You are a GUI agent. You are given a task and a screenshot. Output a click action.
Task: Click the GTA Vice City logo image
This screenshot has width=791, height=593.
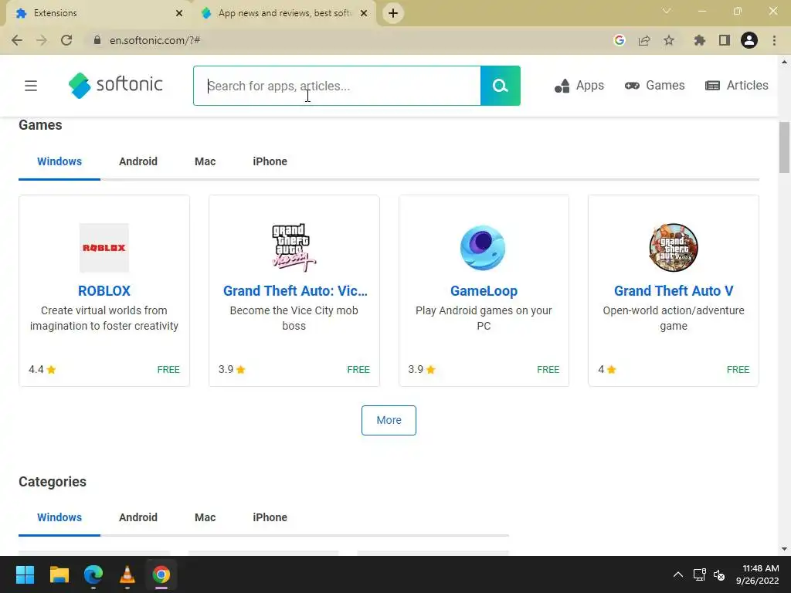pyautogui.click(x=294, y=248)
